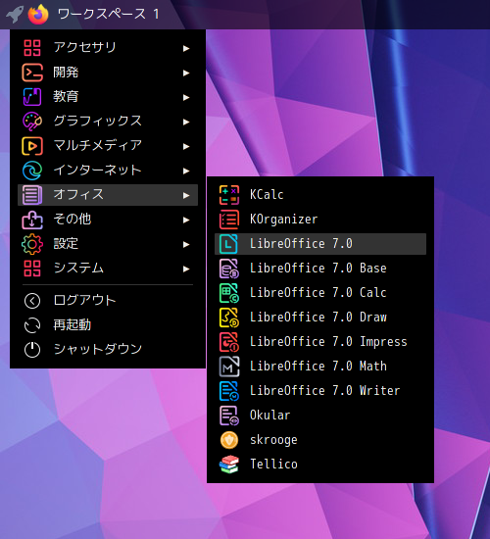The image size is (490, 539).
Task: Expand グラフィックス submenu arrow
Action: click(186, 122)
